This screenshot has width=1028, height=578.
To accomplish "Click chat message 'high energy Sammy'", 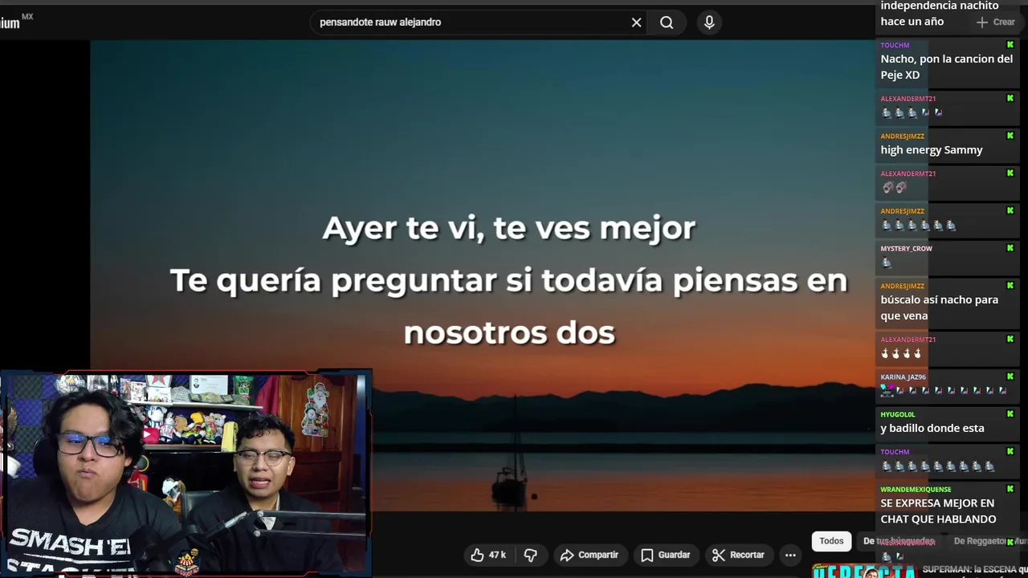I will point(931,149).
